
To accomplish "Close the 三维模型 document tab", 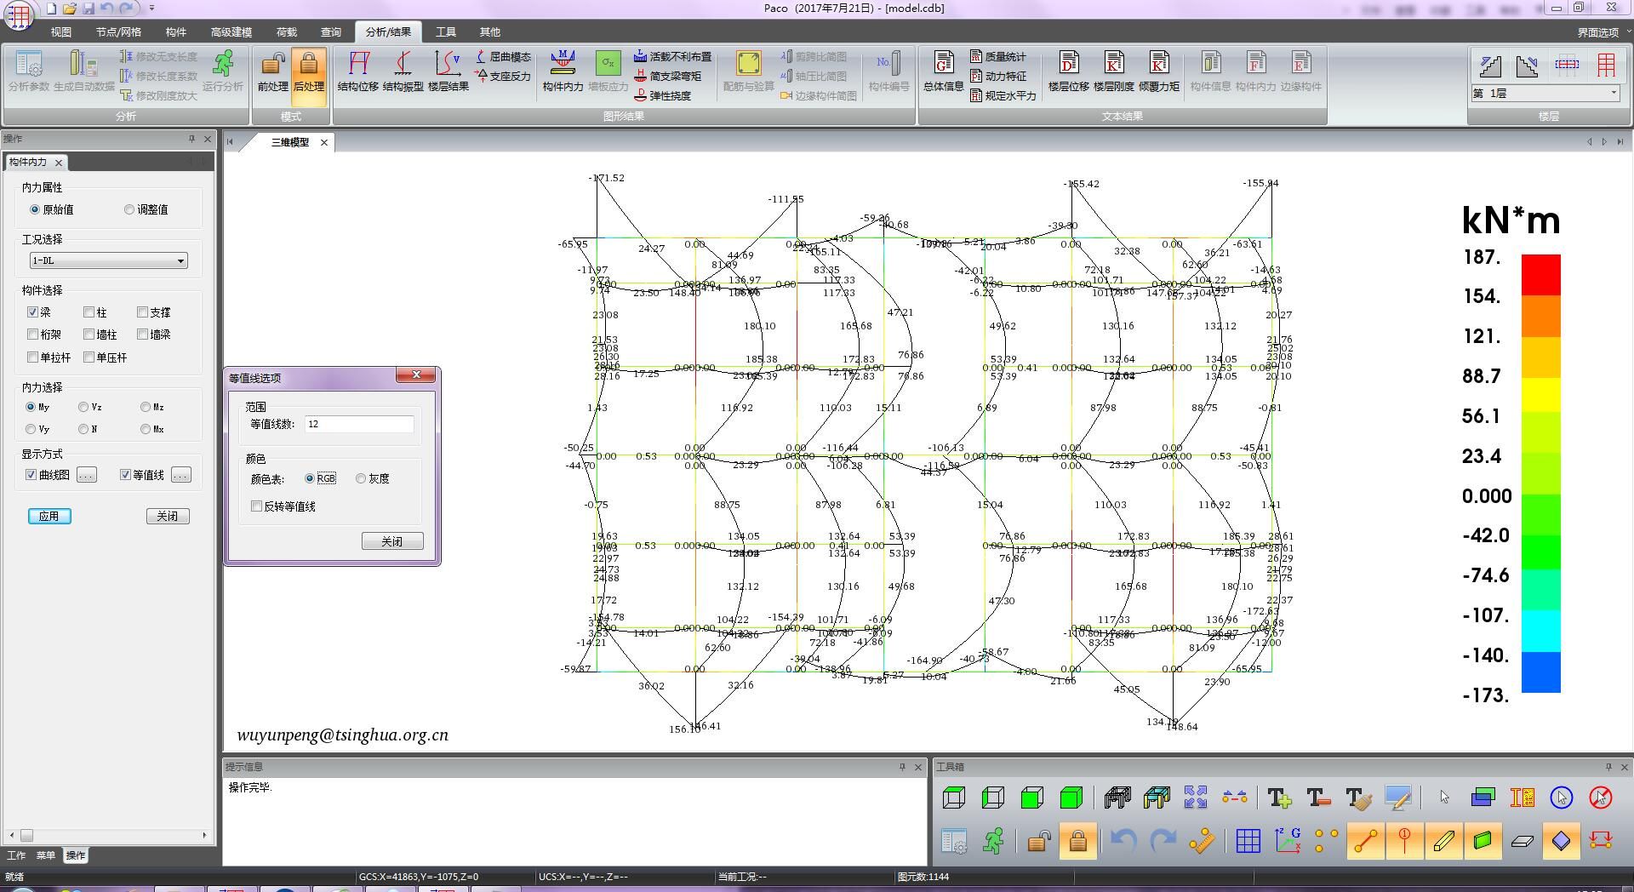I will click(323, 142).
